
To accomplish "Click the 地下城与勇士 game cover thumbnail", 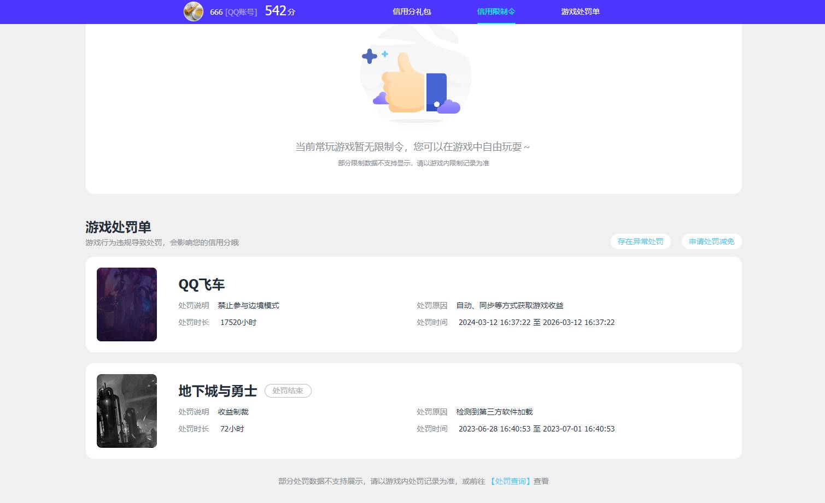I will pyautogui.click(x=127, y=411).
